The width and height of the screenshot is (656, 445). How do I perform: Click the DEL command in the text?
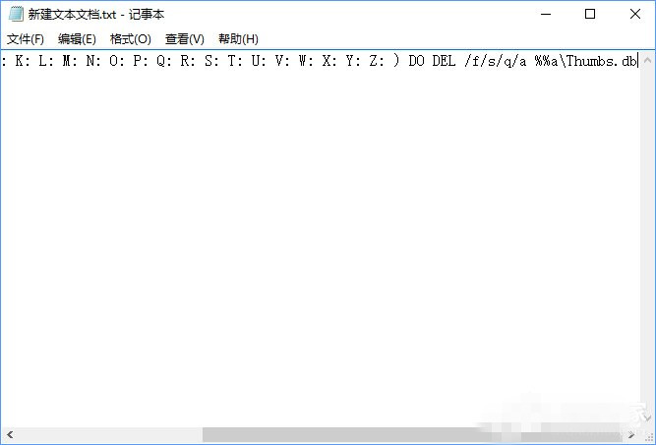443,61
